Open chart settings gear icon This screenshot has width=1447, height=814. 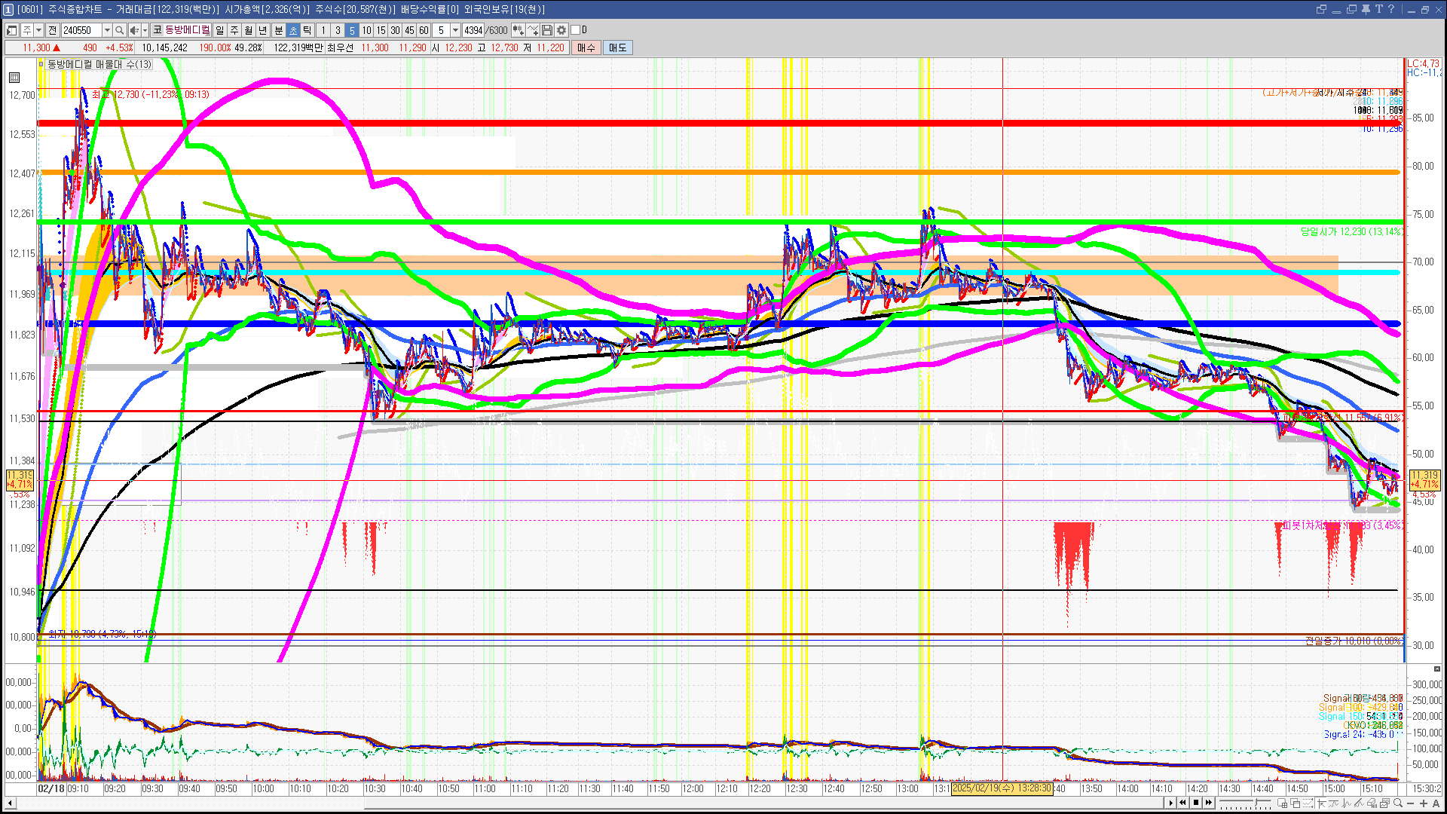tap(561, 30)
